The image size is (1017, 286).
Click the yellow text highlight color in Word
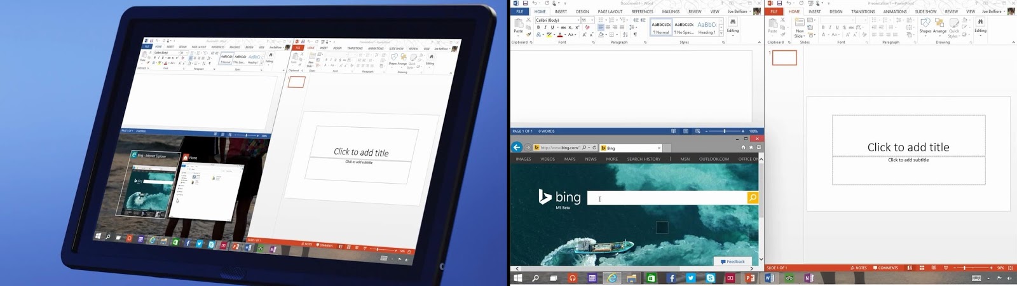click(549, 35)
